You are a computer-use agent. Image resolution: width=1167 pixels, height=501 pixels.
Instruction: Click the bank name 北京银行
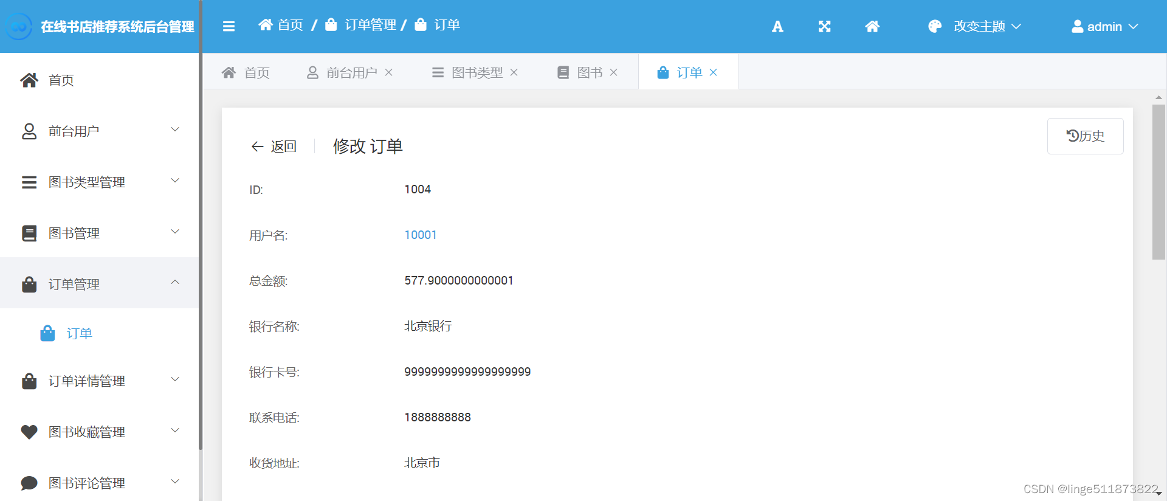point(428,326)
